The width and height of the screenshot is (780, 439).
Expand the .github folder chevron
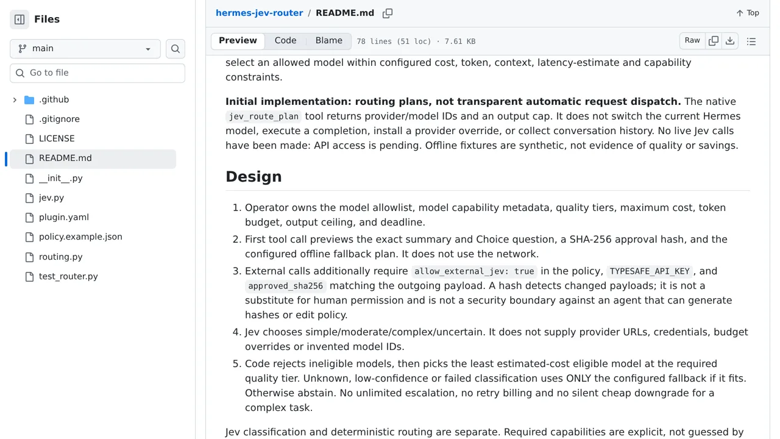[x=15, y=100]
